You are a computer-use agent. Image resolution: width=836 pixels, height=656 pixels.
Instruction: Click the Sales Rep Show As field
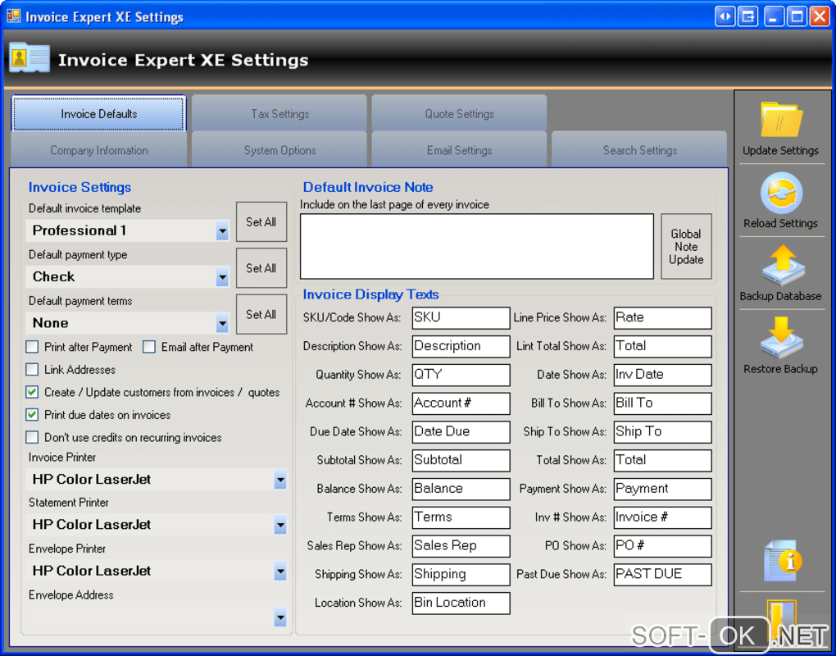pyautogui.click(x=461, y=546)
